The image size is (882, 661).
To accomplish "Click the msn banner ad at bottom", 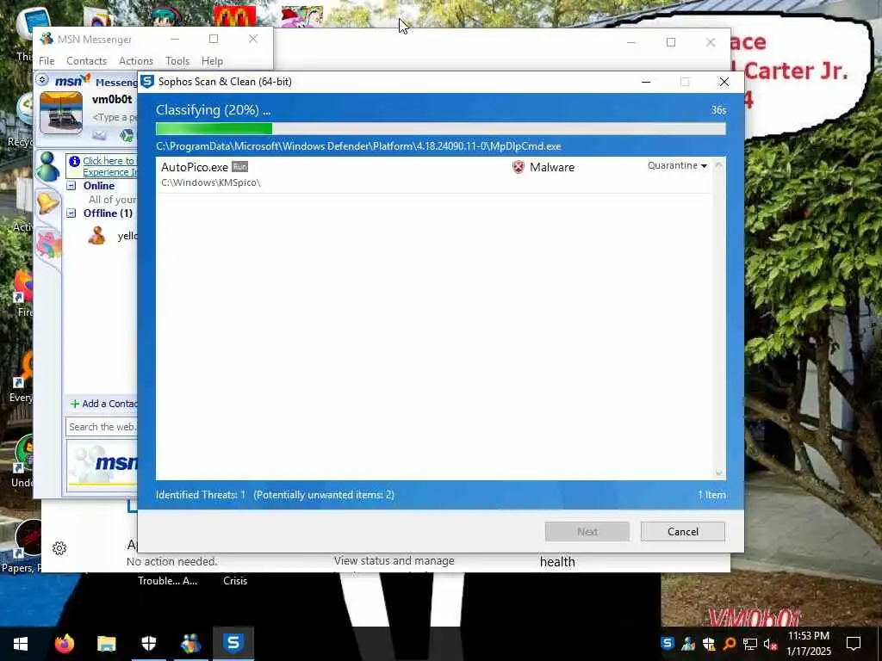I will pos(102,464).
